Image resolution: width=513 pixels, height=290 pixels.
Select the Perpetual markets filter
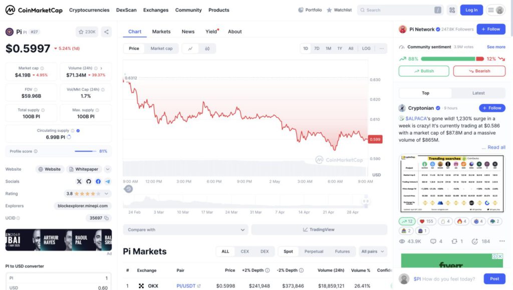tap(314, 251)
